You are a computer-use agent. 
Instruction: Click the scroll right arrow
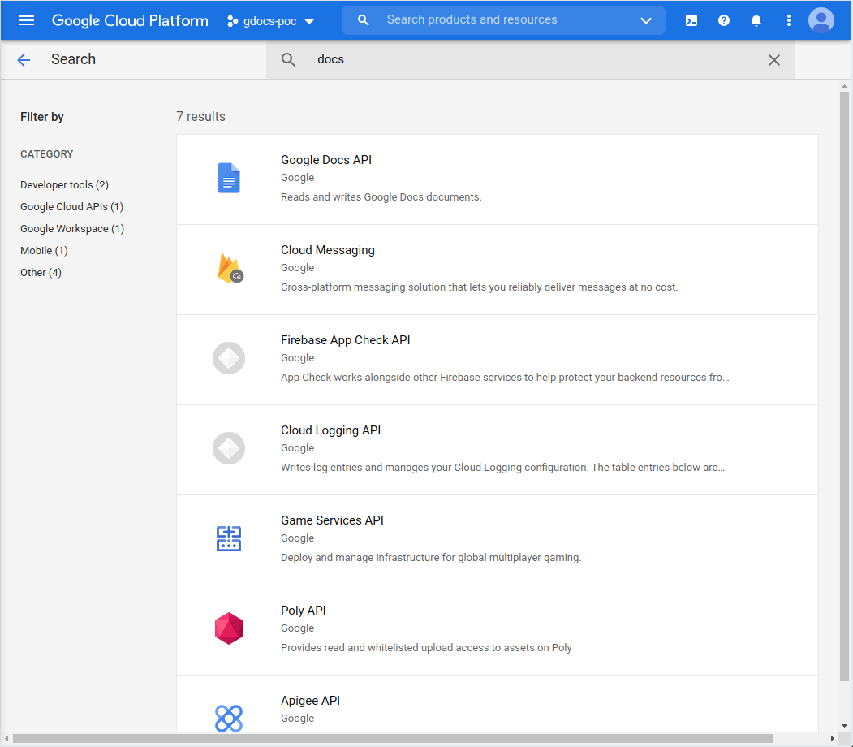tap(833, 738)
